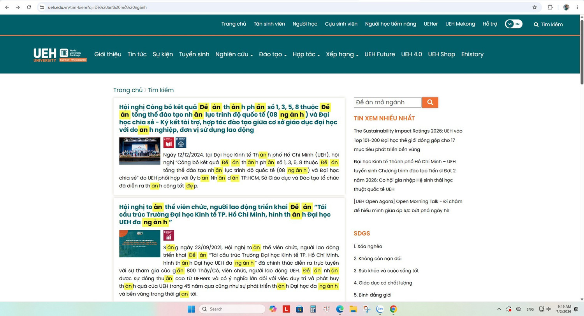
Task: Bookmark this page with the star icon
Action: coord(535,7)
